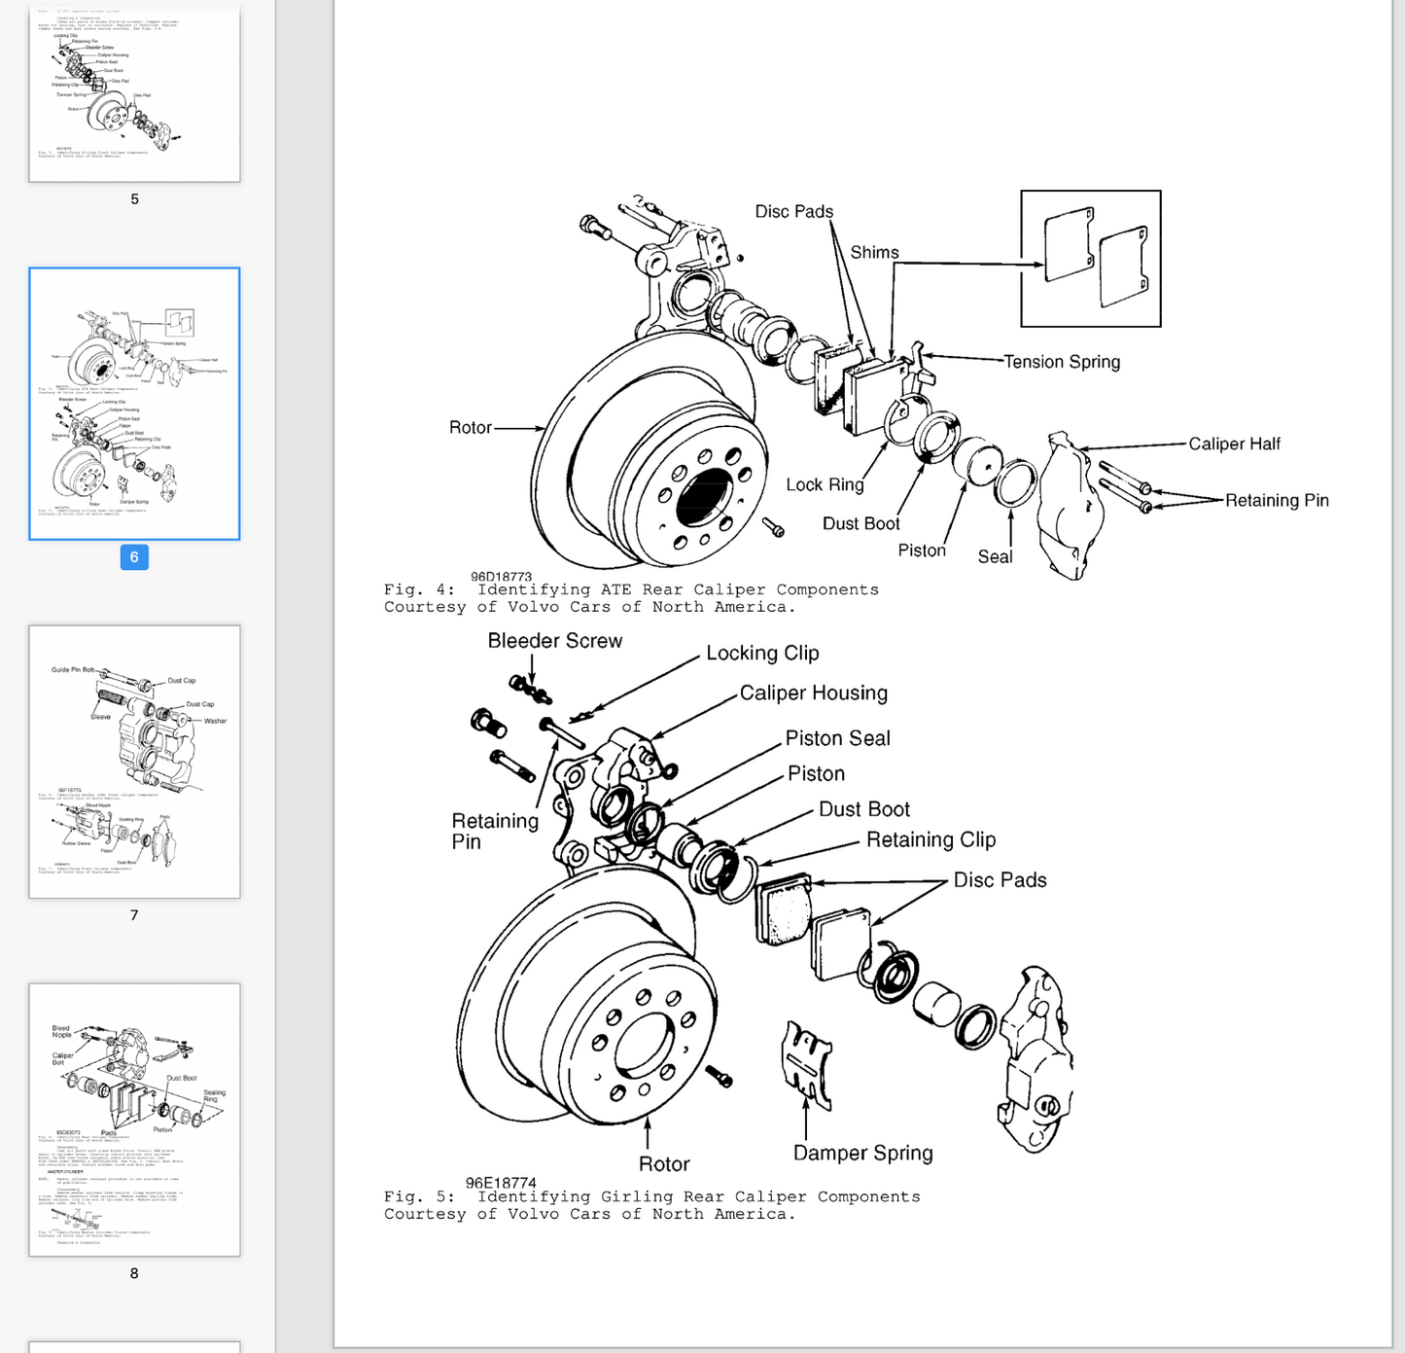This screenshot has width=1405, height=1353.
Task: Click the 'Caliper Half' label text
Action: click(1234, 445)
